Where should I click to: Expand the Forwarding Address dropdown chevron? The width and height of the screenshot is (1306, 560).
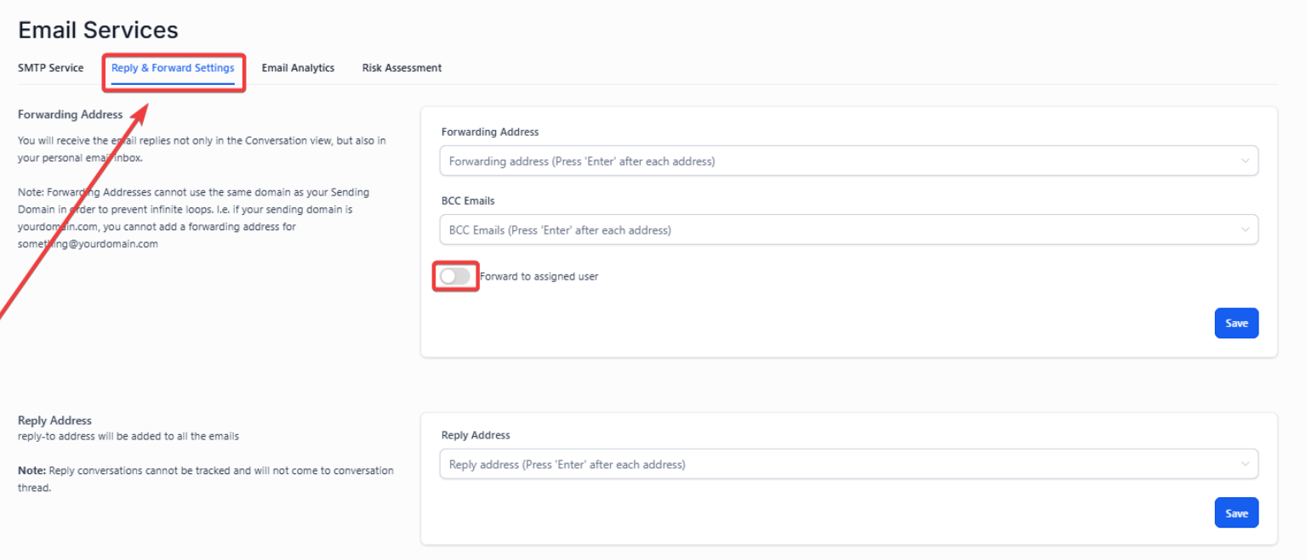1245,161
